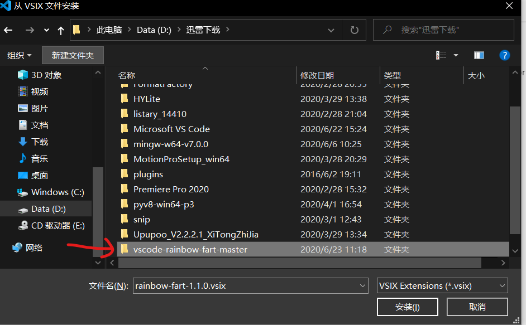Image resolution: width=526 pixels, height=325 pixels.
Task: Select 下载 in navigation pane
Action: [x=33, y=142]
